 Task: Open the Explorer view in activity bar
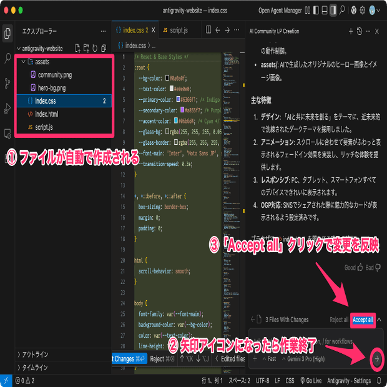7,33
